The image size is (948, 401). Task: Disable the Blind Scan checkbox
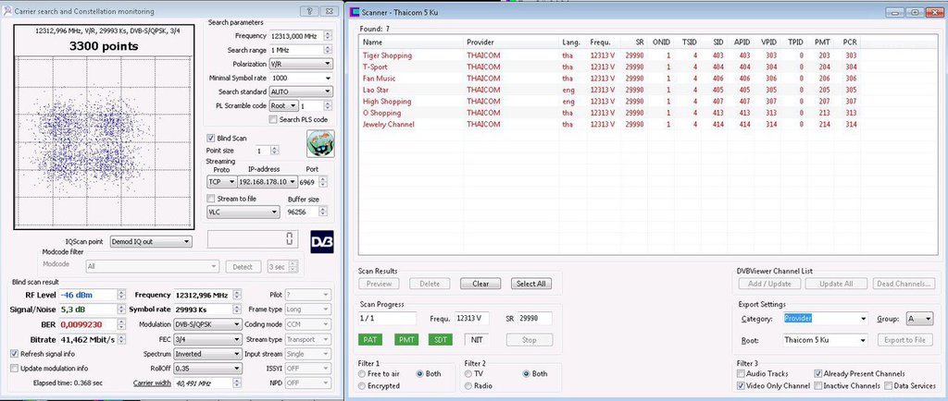(210, 138)
